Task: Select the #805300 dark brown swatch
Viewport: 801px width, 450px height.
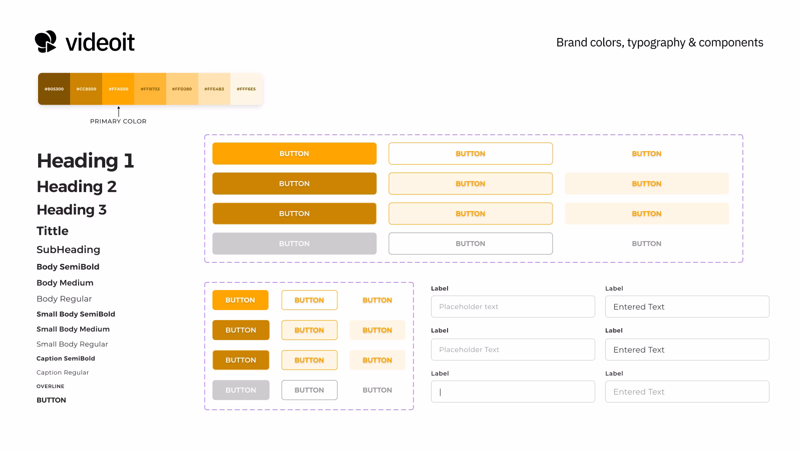Action: [x=54, y=89]
